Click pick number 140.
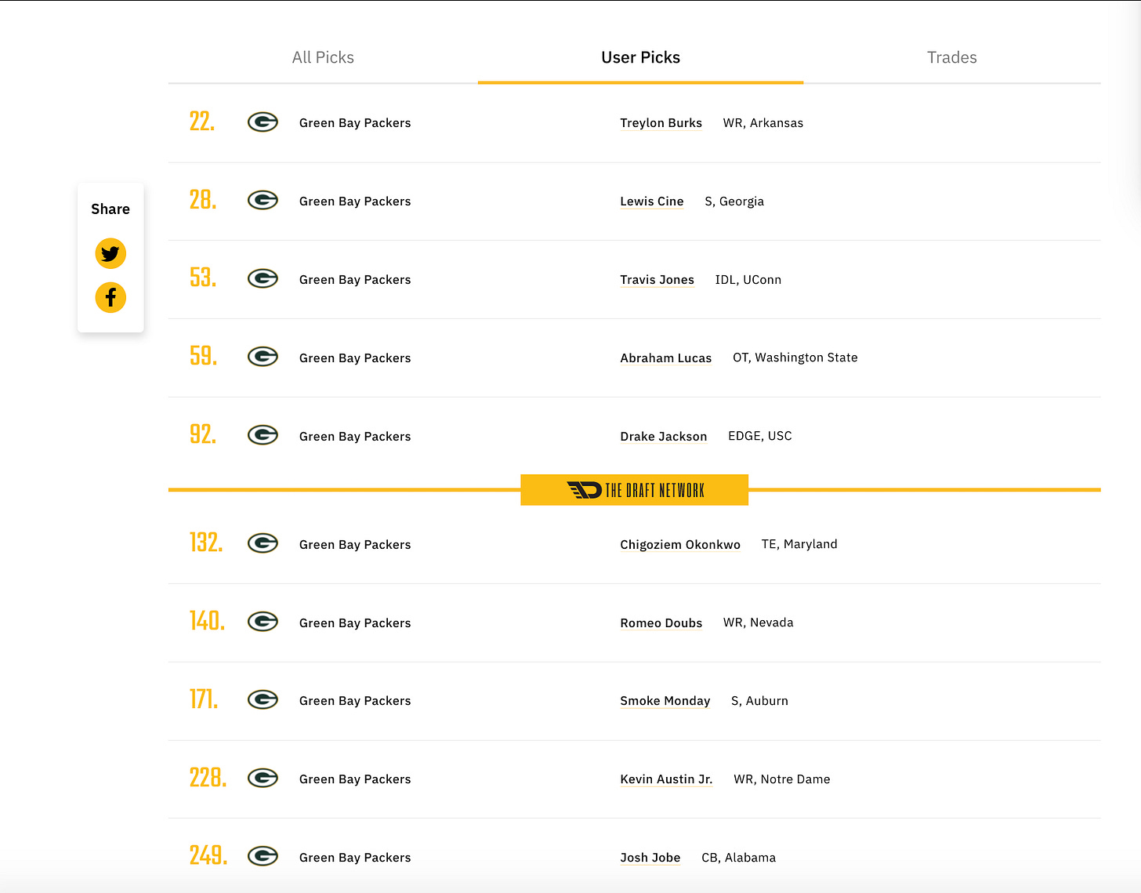Viewport: 1141px width, 893px height. [x=207, y=621]
